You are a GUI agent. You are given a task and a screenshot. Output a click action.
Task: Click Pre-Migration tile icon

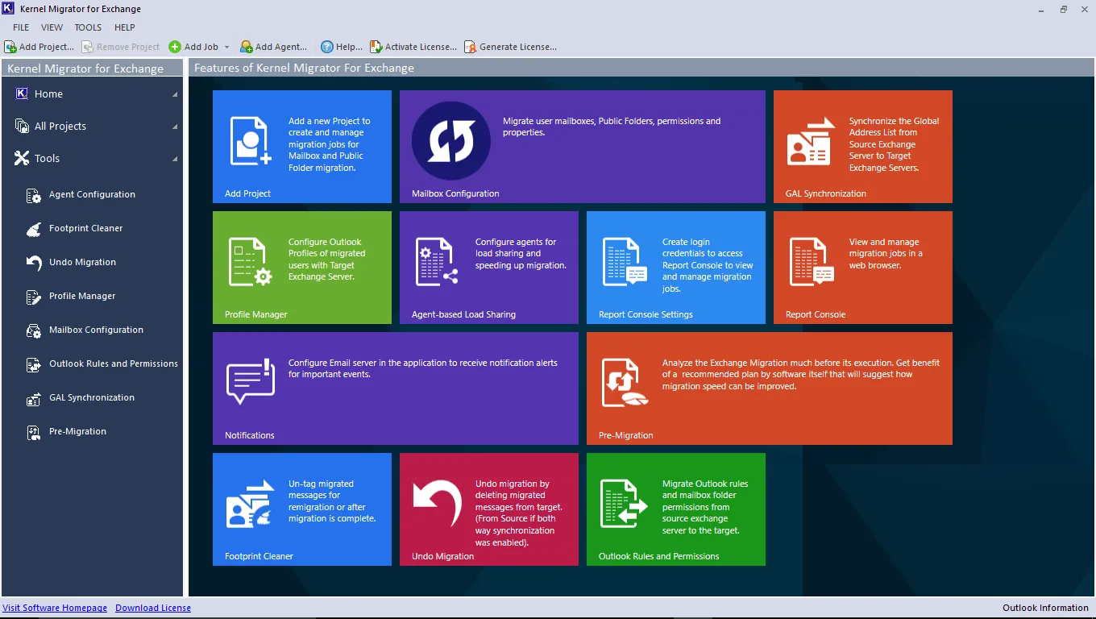[x=625, y=383]
